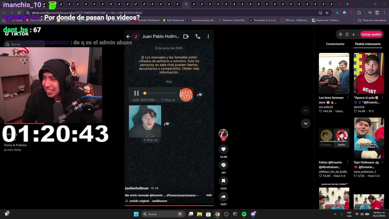Image resolution: width=389 pixels, height=219 pixels.
Task: Open clock and date 10:40 p. m.
Action: point(379,214)
